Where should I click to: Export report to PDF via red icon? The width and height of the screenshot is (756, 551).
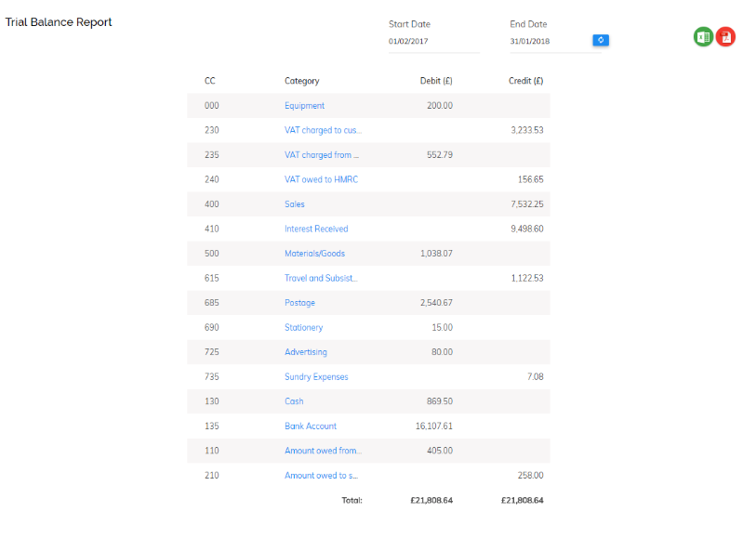coord(725,36)
